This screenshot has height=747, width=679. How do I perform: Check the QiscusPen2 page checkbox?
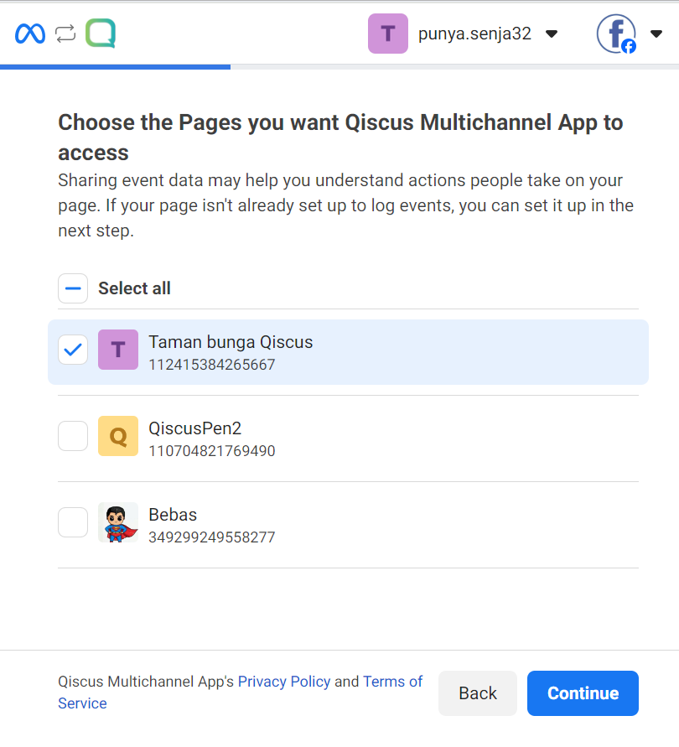click(x=73, y=436)
